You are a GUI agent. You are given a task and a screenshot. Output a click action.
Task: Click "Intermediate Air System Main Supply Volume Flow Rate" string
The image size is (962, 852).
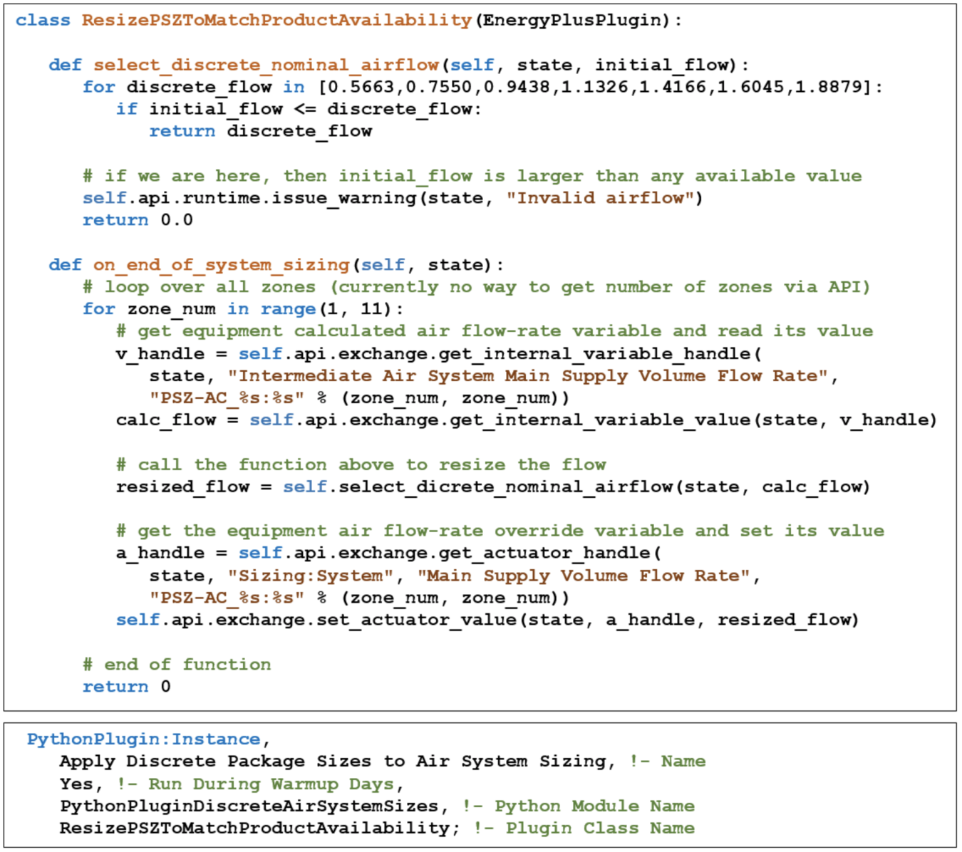click(528, 376)
